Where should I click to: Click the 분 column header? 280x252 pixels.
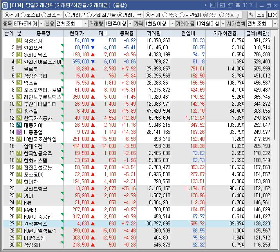pyautogui.click(x=19, y=33)
